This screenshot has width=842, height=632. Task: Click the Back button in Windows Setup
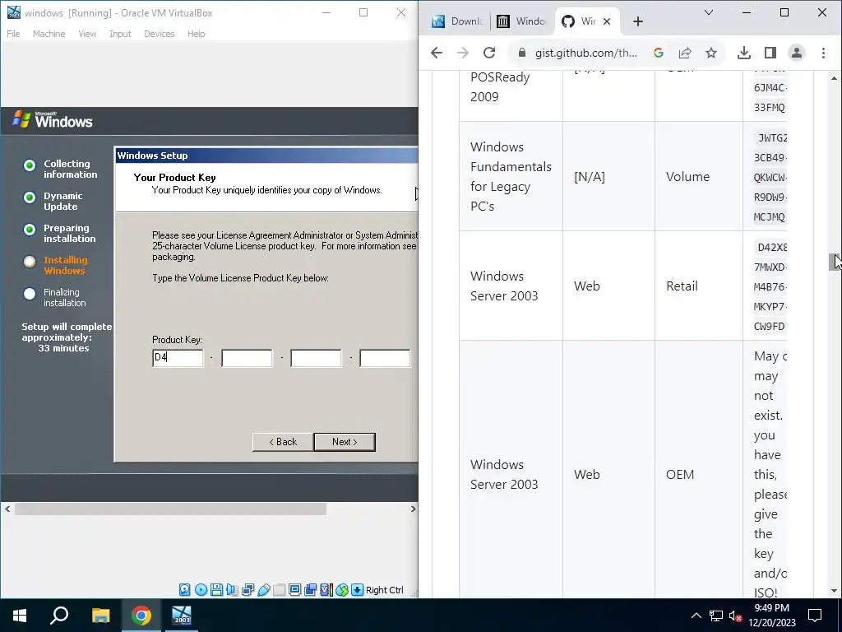[283, 442]
